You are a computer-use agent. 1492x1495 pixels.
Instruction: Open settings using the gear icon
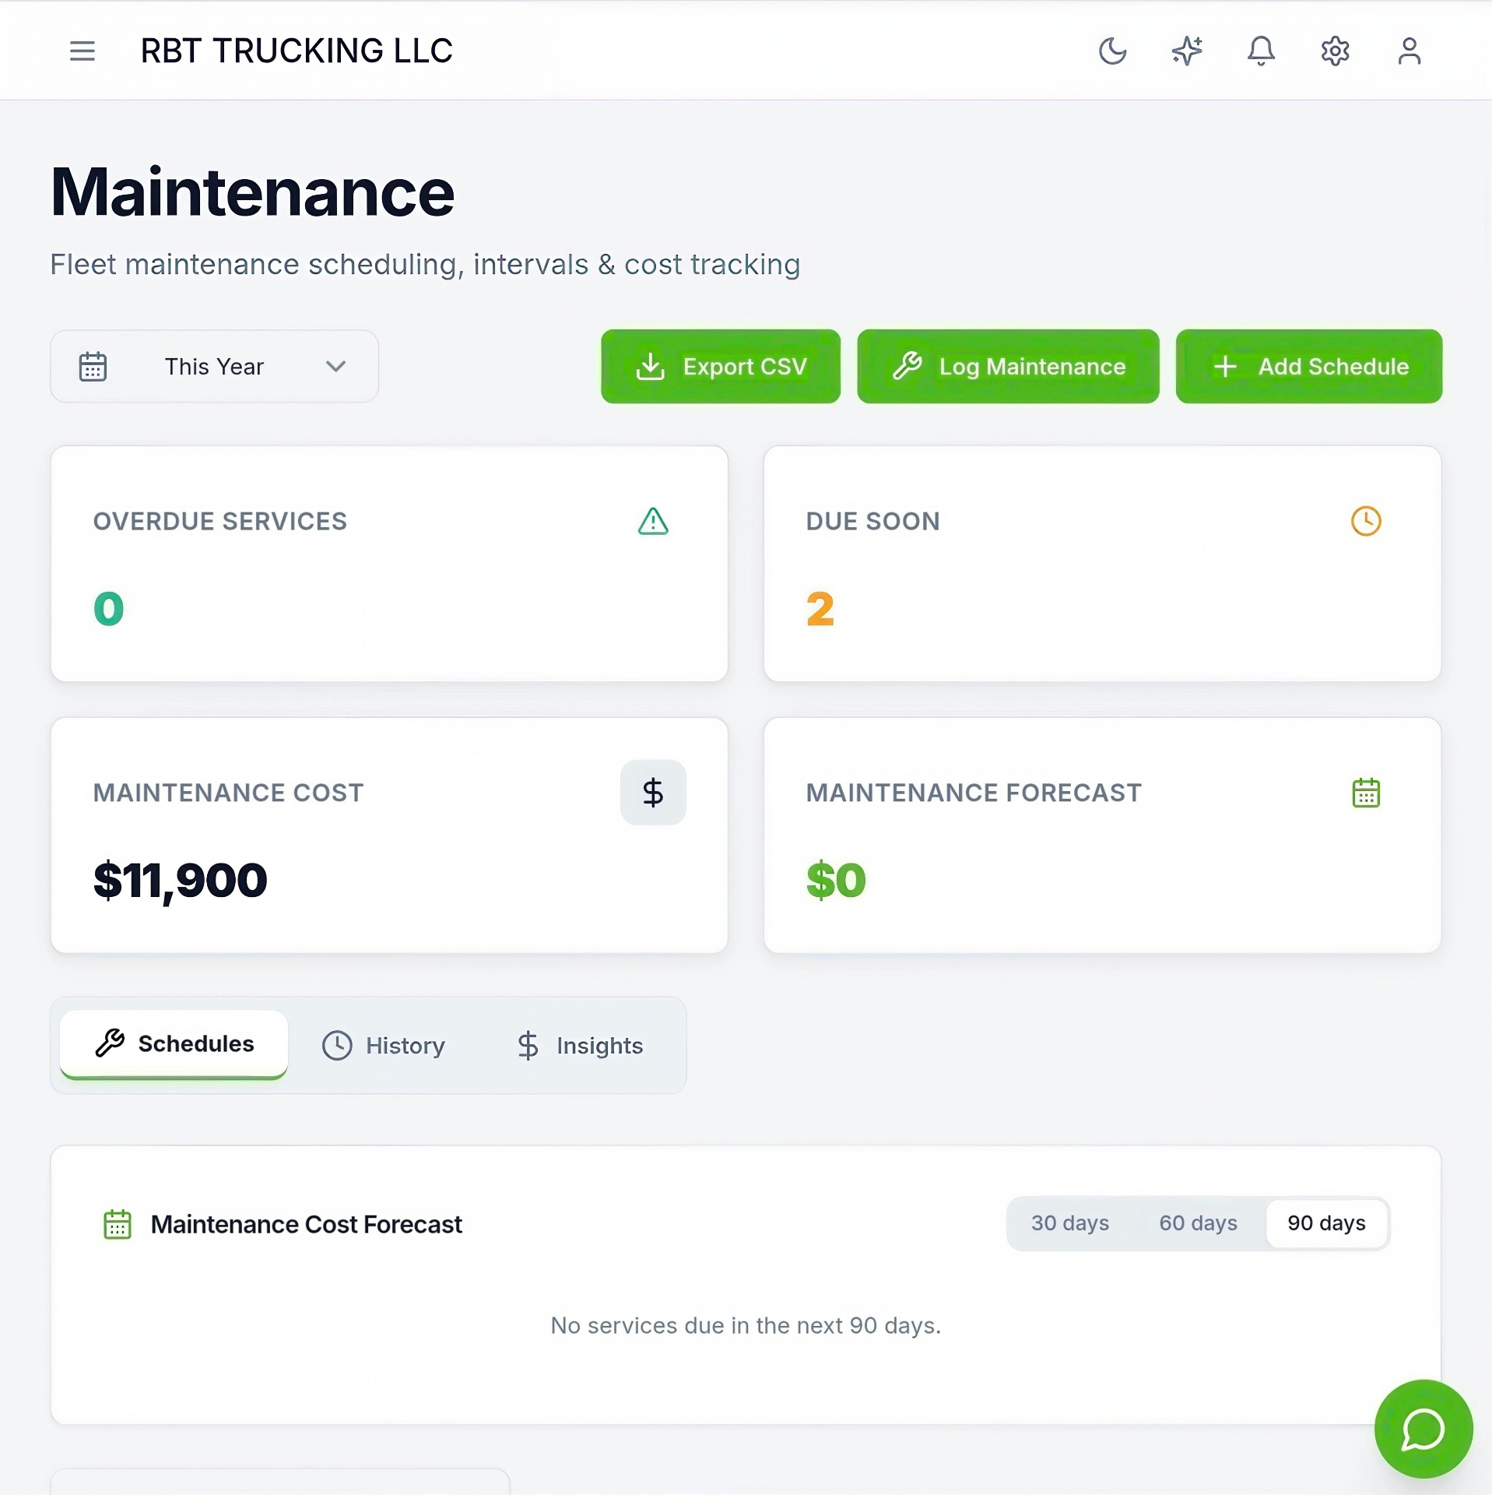1334,51
